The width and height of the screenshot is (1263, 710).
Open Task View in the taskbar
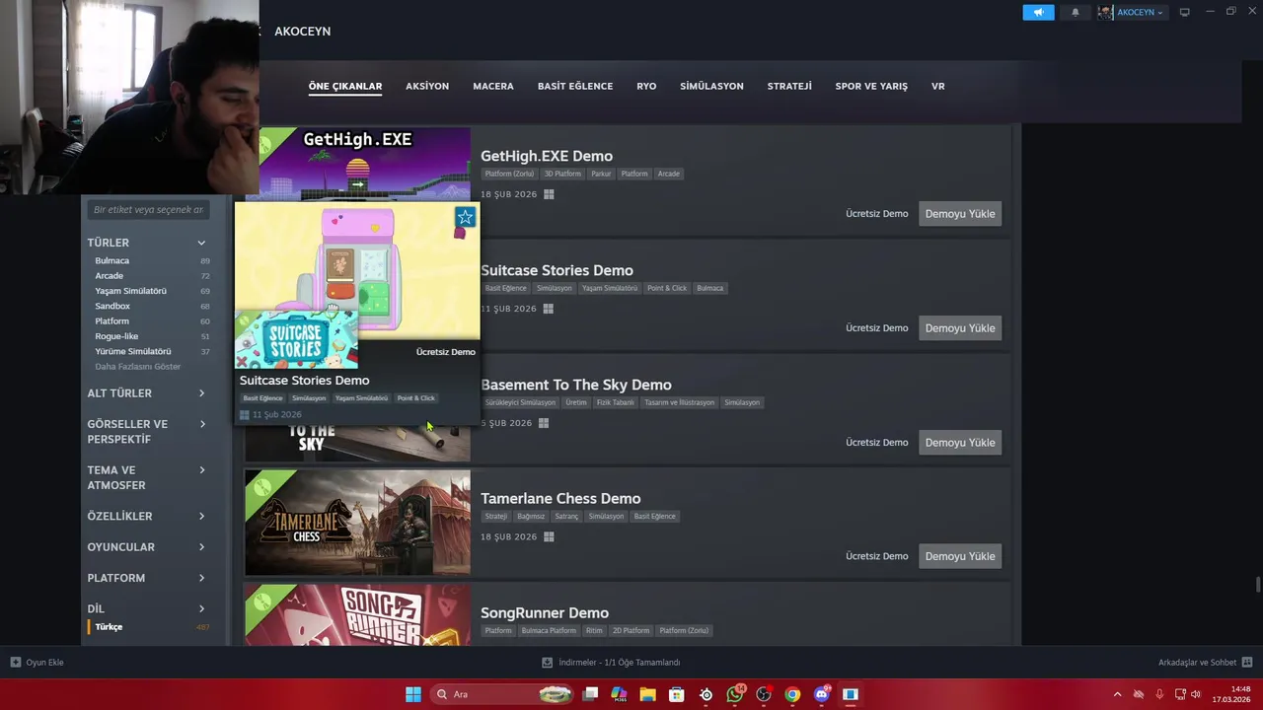590,694
